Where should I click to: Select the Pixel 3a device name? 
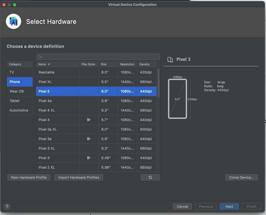click(45, 139)
